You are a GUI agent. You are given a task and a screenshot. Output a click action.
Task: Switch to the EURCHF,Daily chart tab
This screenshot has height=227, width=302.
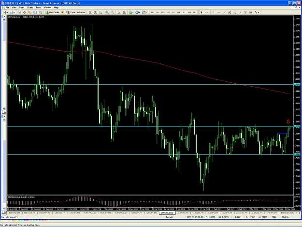[x=90, y=213]
